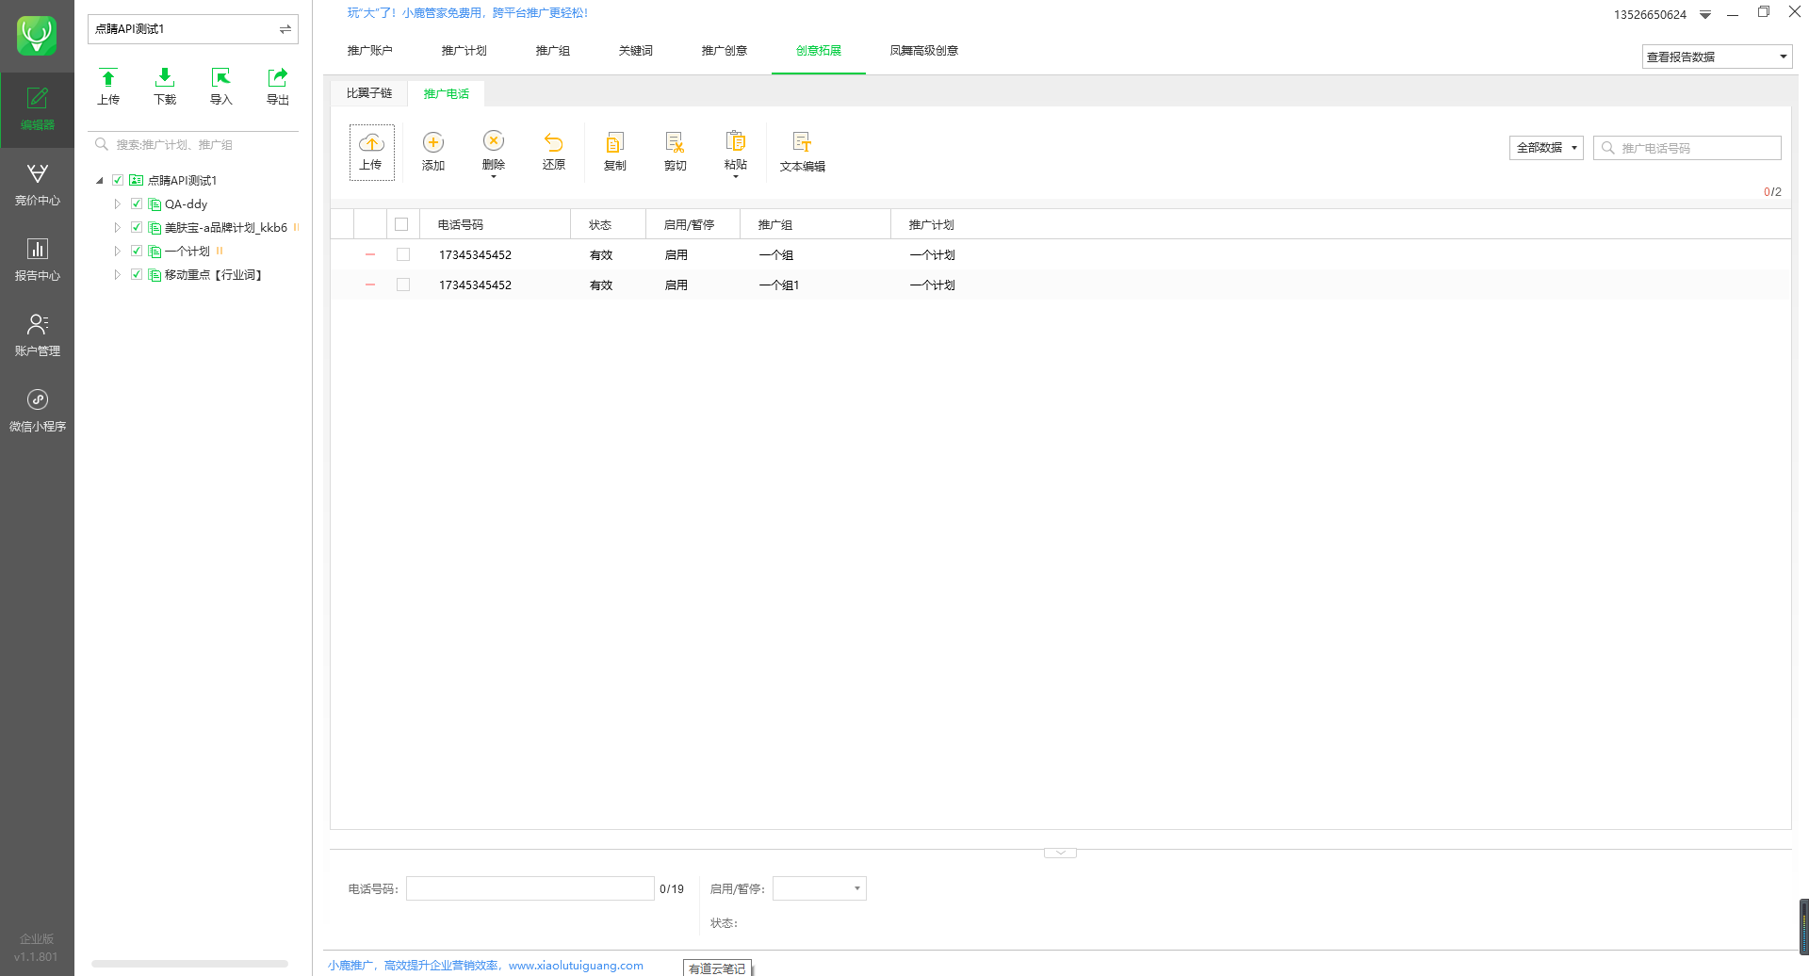The image size is (1809, 976).
Task: Select the 推广电话 sub-tab
Action: click(446, 93)
